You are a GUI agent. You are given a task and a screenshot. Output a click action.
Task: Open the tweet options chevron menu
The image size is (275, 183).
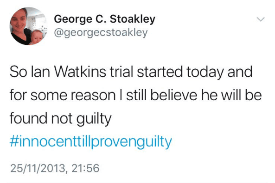(x=261, y=19)
